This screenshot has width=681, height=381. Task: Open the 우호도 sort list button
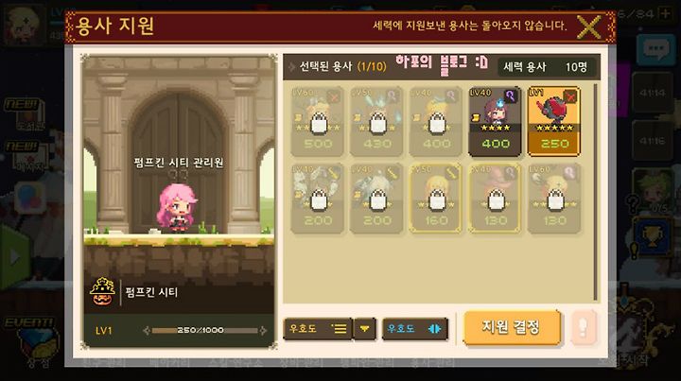[318, 329]
